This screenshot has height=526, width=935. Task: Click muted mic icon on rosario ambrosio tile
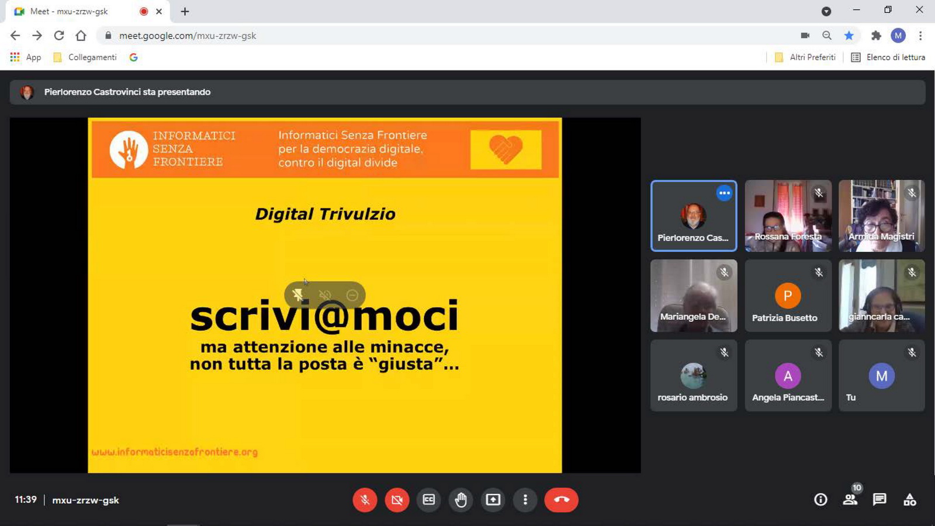pos(724,352)
